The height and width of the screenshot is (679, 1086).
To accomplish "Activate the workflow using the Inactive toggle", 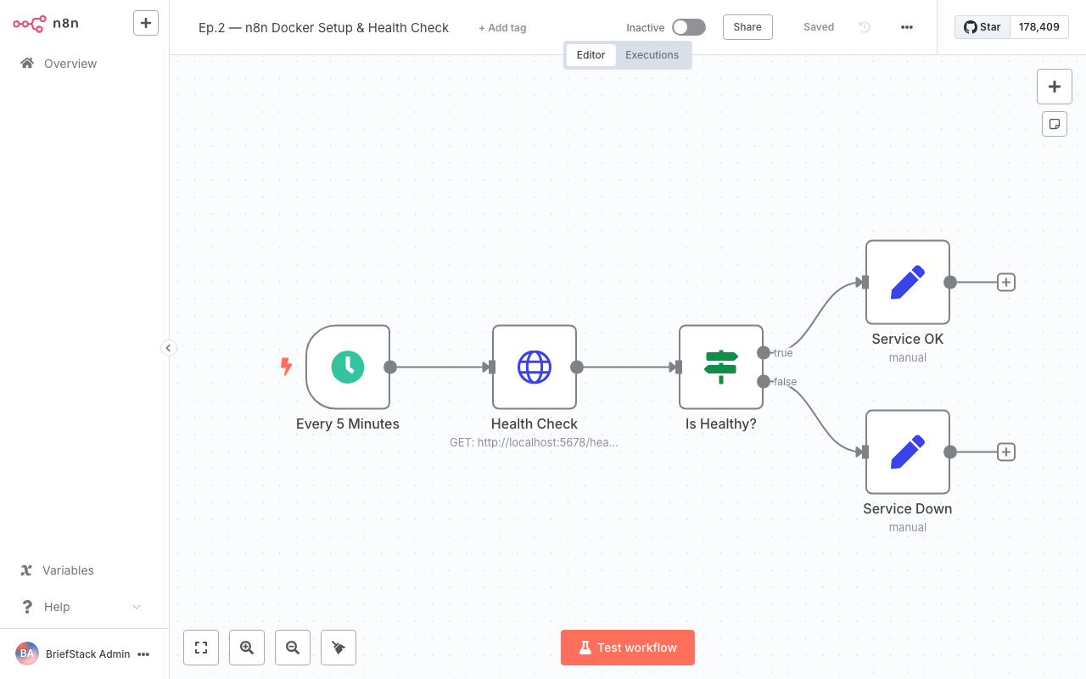I will point(689,26).
